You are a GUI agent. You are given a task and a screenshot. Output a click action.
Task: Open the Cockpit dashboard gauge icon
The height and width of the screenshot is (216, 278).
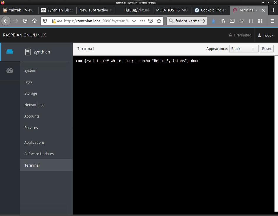click(10, 71)
